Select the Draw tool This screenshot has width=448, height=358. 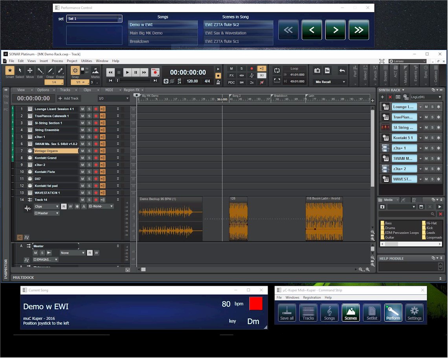(x=50, y=71)
